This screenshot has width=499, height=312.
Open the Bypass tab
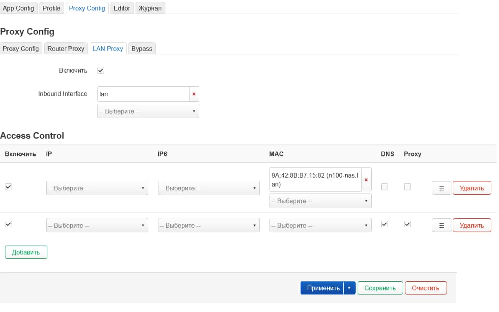(x=142, y=49)
